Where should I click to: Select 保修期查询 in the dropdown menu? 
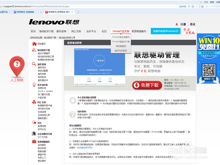click(121, 46)
